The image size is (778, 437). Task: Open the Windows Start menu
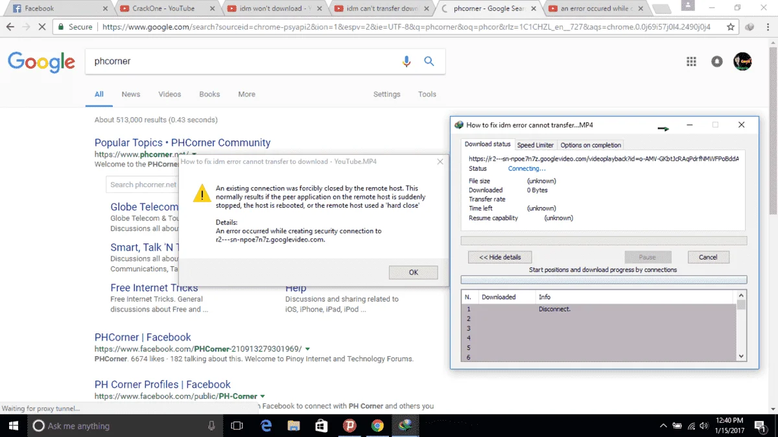[13, 425]
